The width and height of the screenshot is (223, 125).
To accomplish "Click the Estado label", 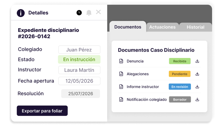I will (26, 59).
